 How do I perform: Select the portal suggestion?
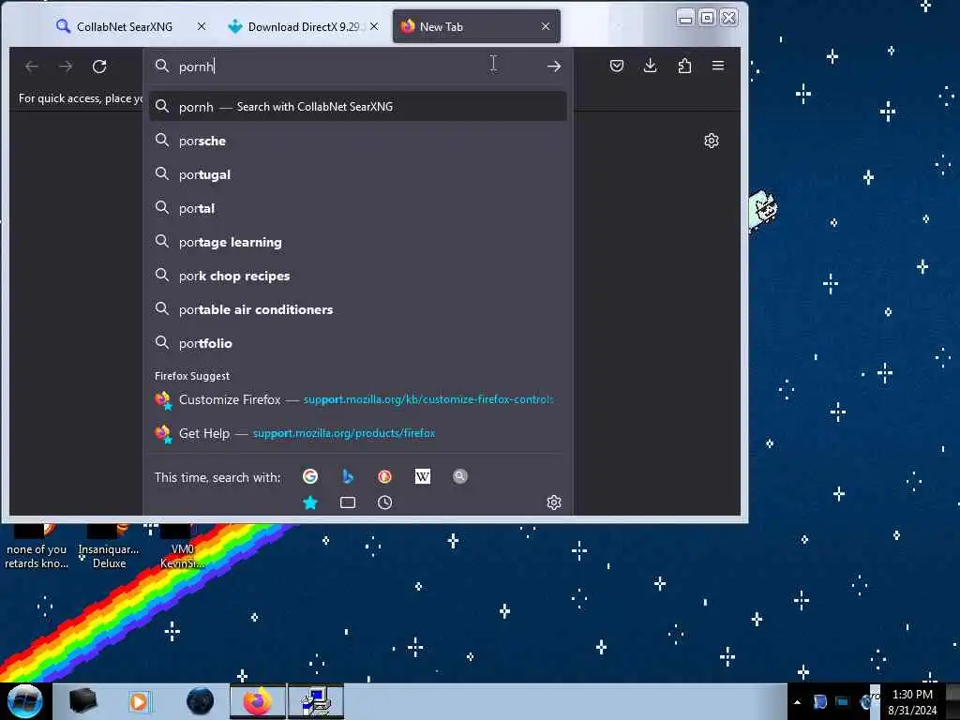pos(357,208)
